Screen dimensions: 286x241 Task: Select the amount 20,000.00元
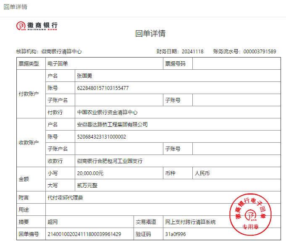point(90,173)
